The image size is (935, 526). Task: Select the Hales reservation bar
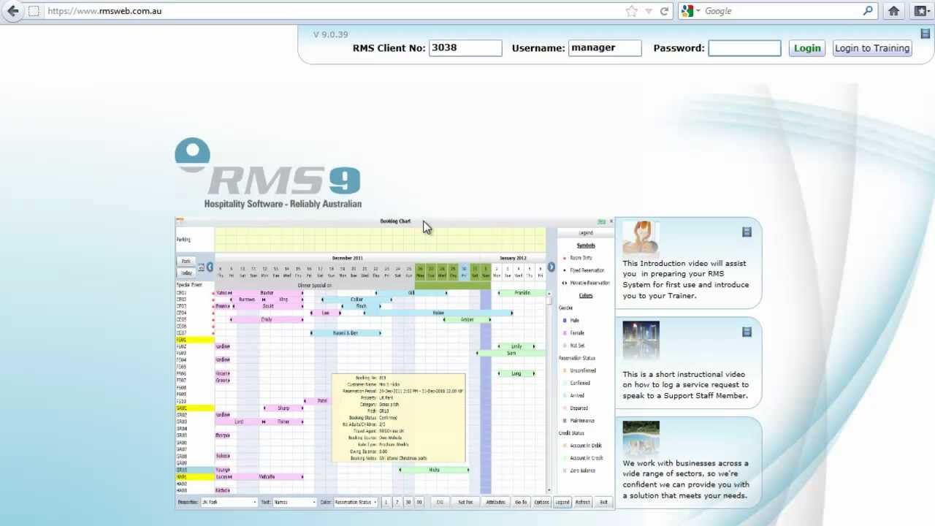pyautogui.click(x=438, y=313)
